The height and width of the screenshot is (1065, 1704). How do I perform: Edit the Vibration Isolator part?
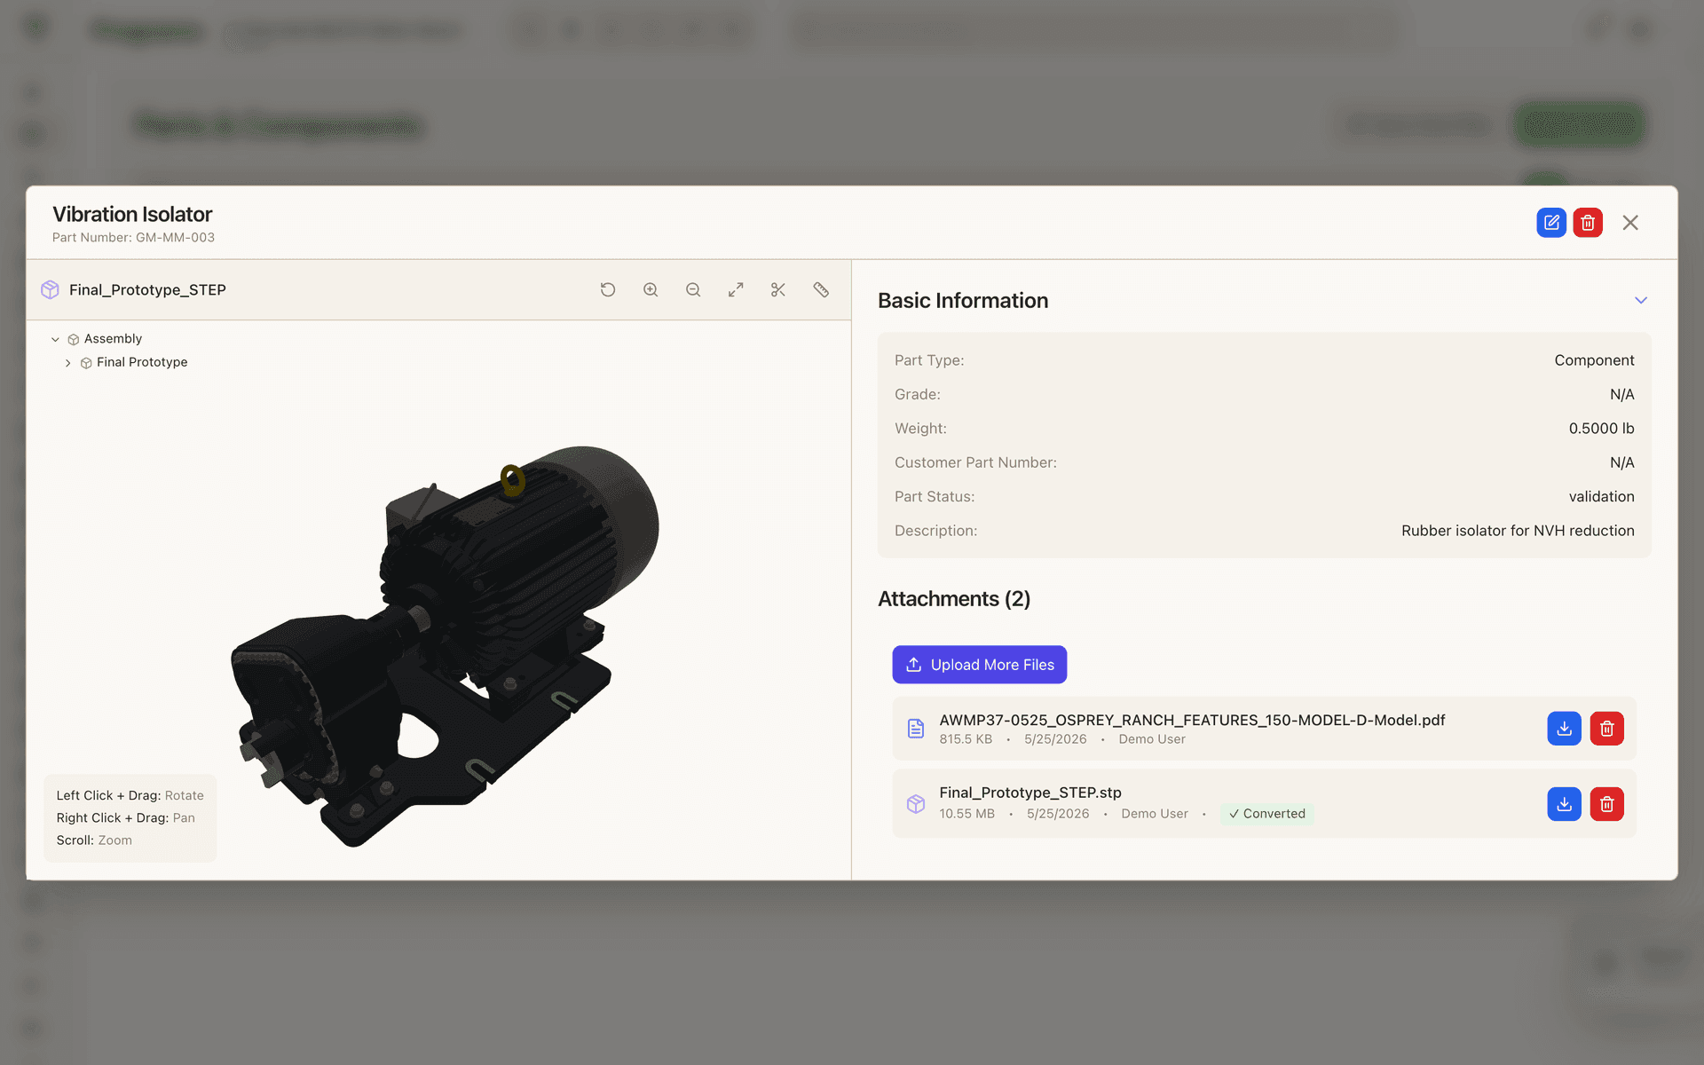click(1551, 223)
